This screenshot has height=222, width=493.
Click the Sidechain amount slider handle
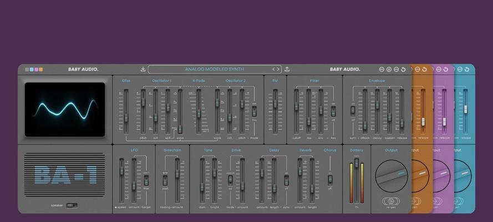pyautogui.click(x=177, y=174)
